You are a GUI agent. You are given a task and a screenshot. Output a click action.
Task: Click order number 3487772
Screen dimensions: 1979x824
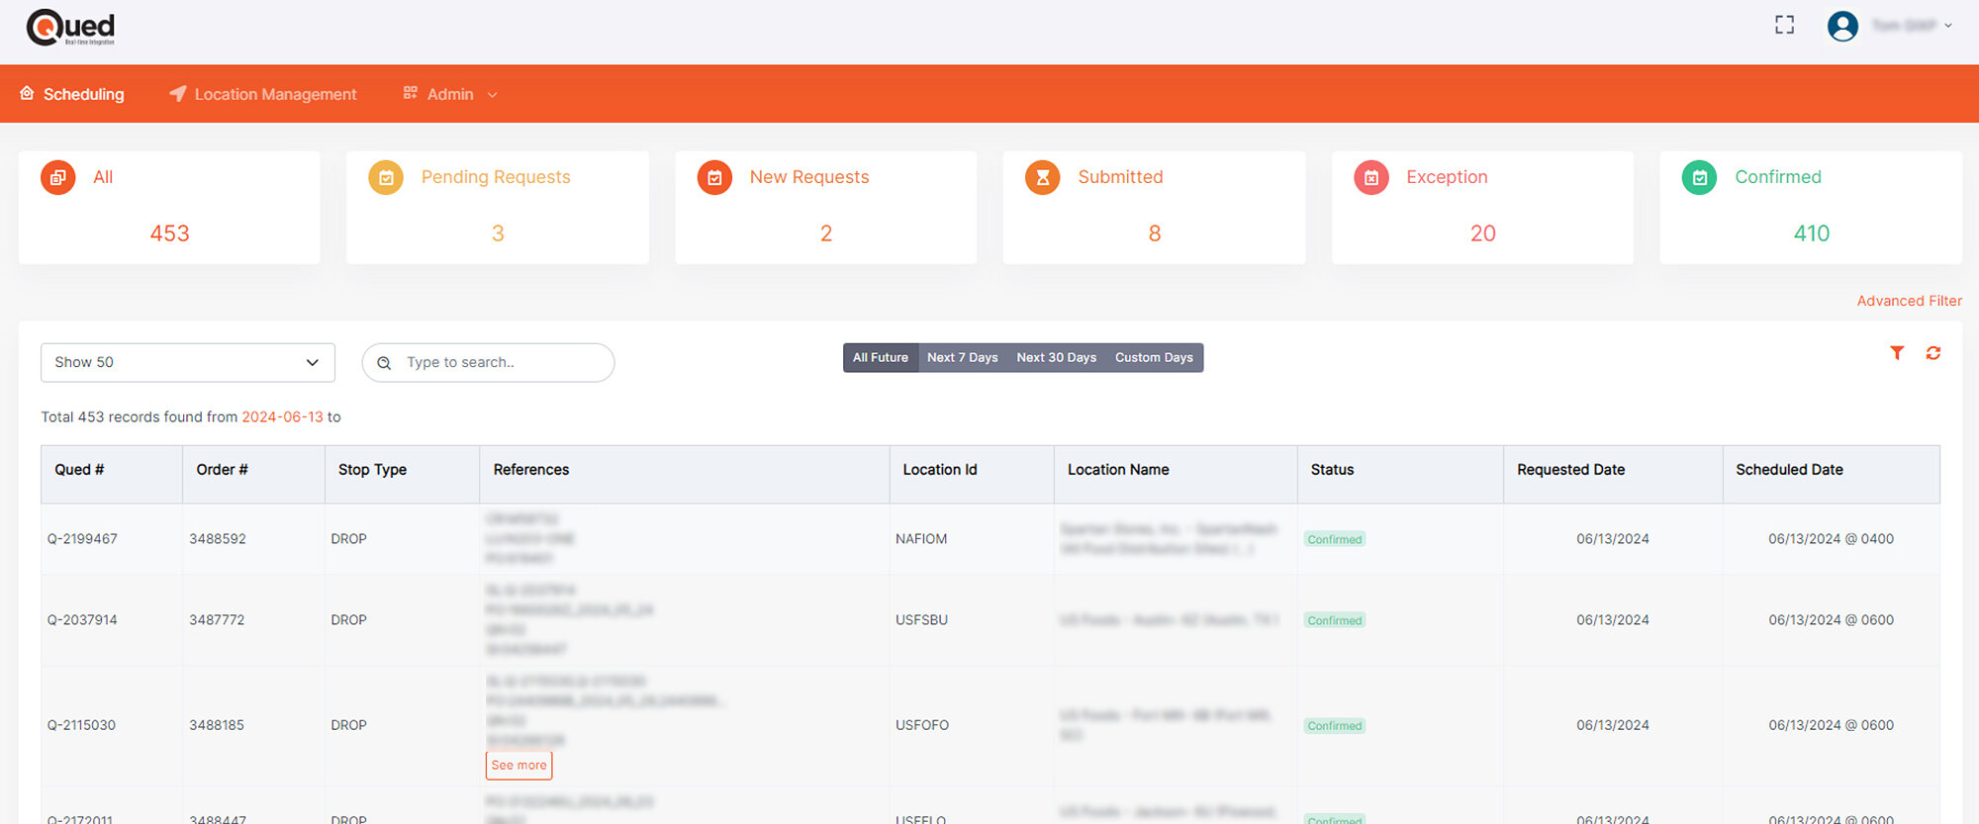tap(217, 620)
